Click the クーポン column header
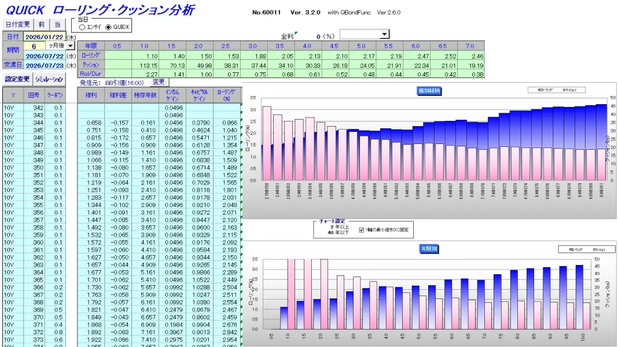This screenshot has height=347, width=618. [x=55, y=95]
